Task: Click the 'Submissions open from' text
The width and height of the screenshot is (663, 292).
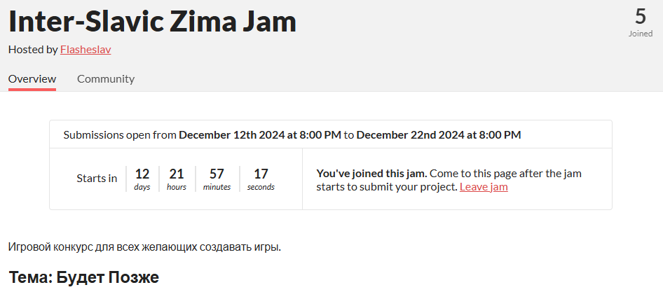Action: 120,134
